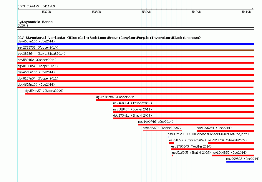Select blue gain bar under nsv999802

point(240,162)
